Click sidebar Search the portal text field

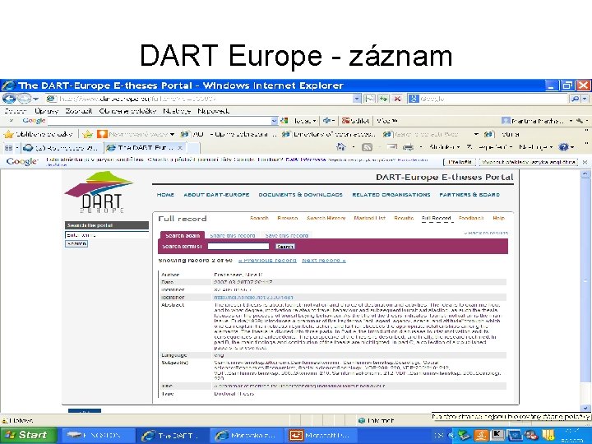pyautogui.click(x=107, y=235)
